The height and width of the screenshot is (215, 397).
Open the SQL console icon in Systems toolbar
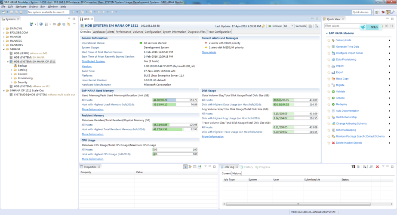point(41,25)
